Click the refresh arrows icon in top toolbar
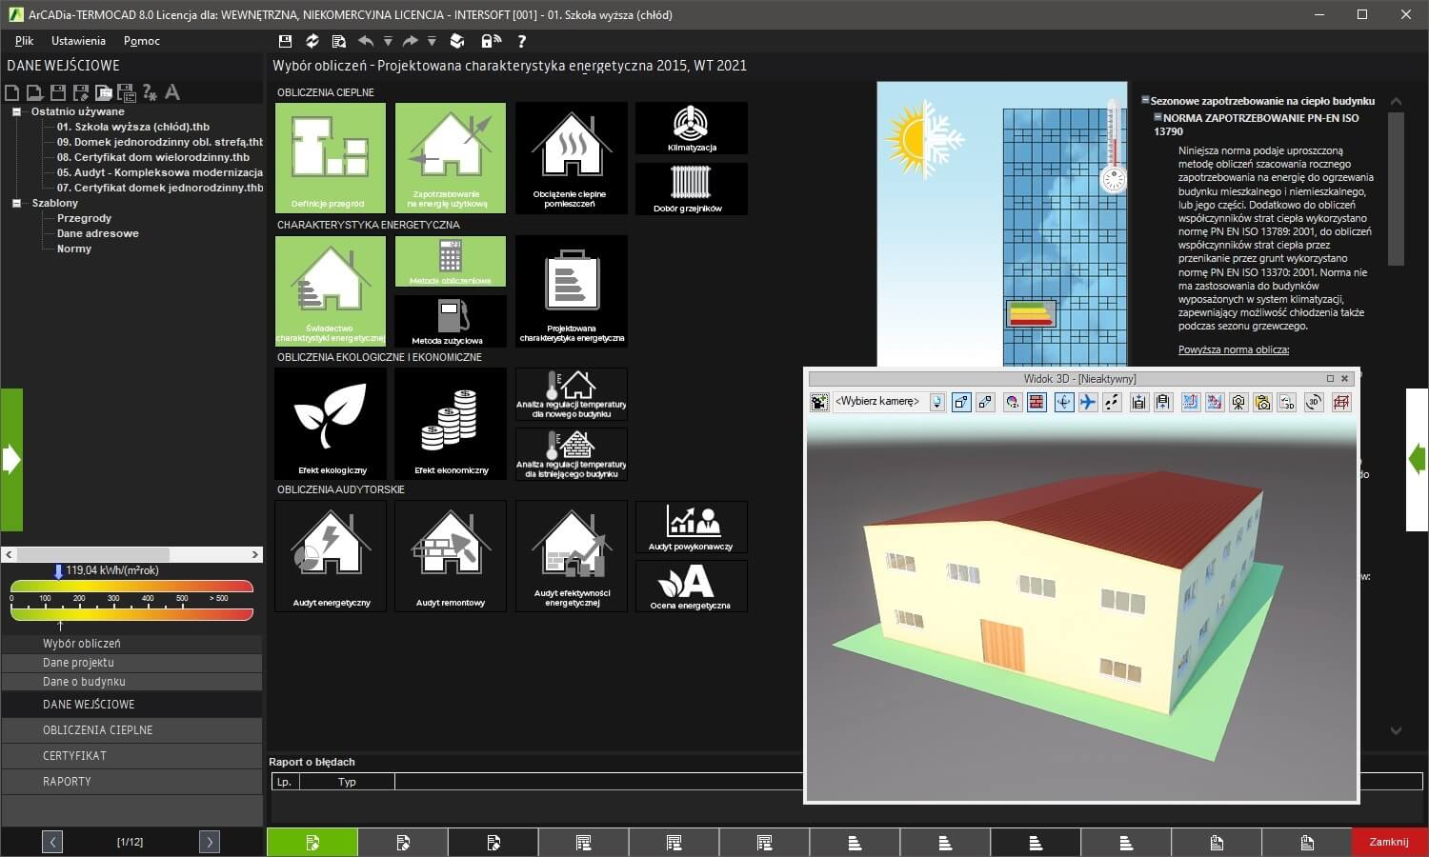This screenshot has width=1429, height=857. (x=312, y=41)
